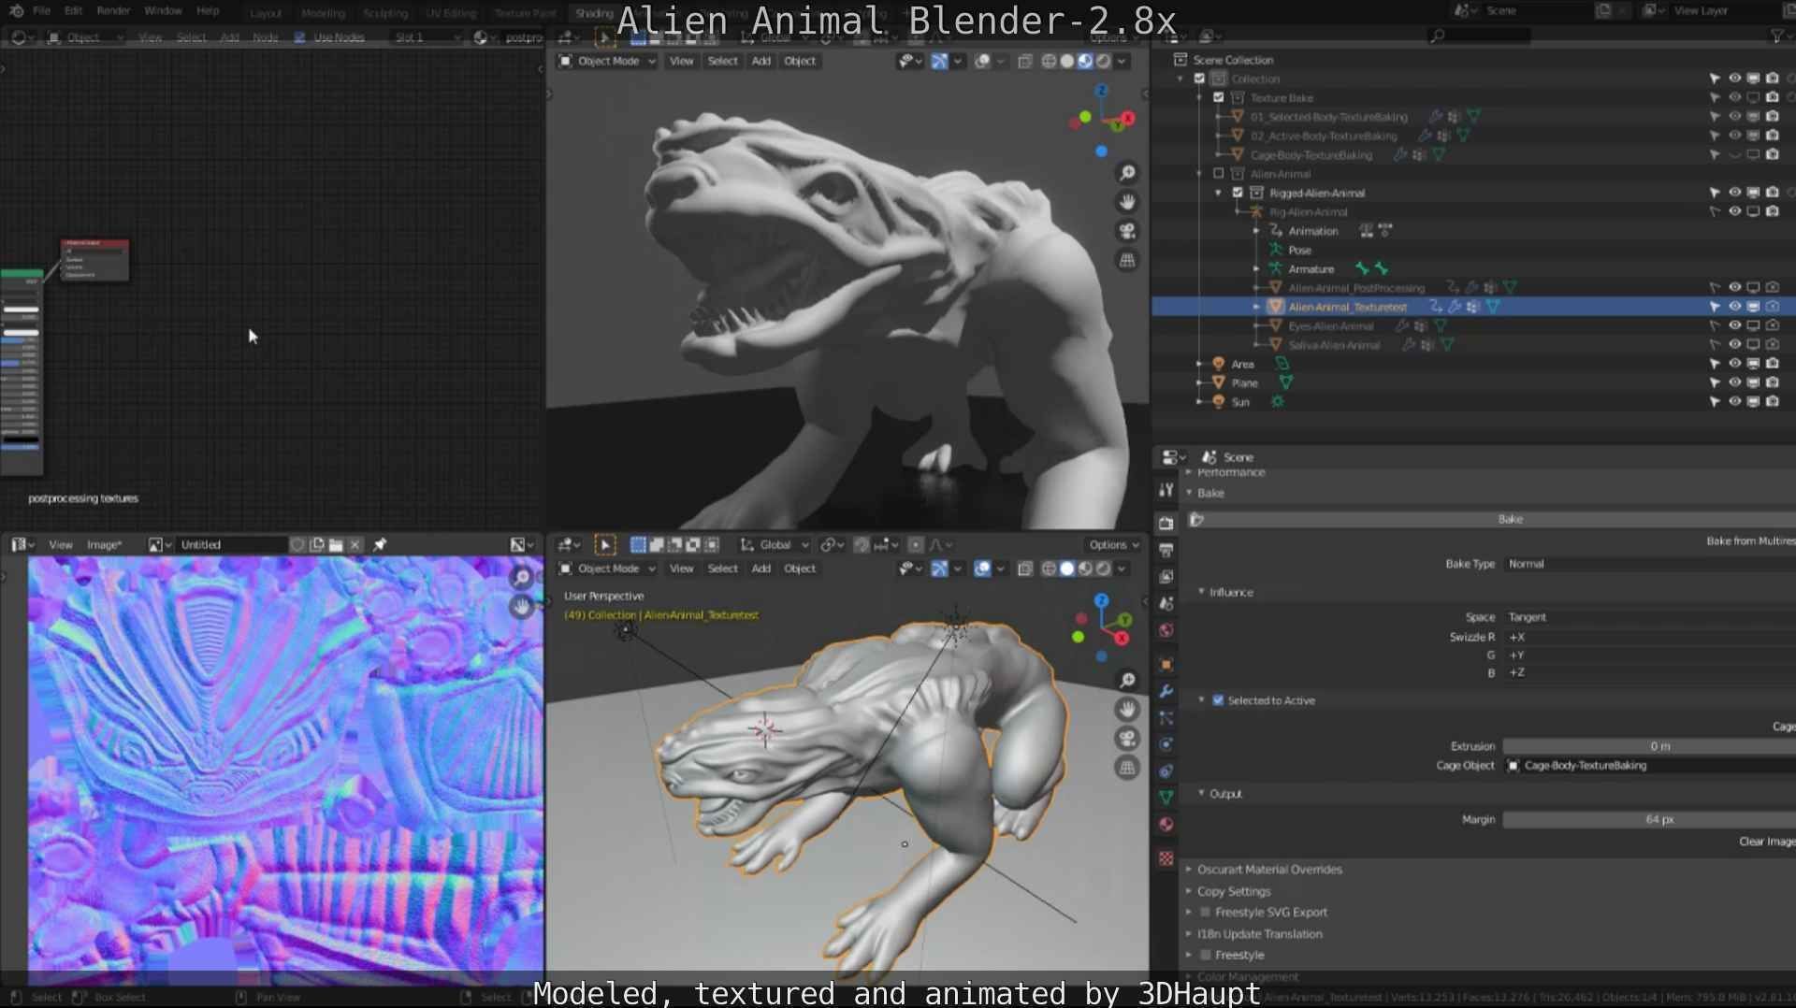Open the Object Data mesh tab icon

pyautogui.click(x=1166, y=798)
